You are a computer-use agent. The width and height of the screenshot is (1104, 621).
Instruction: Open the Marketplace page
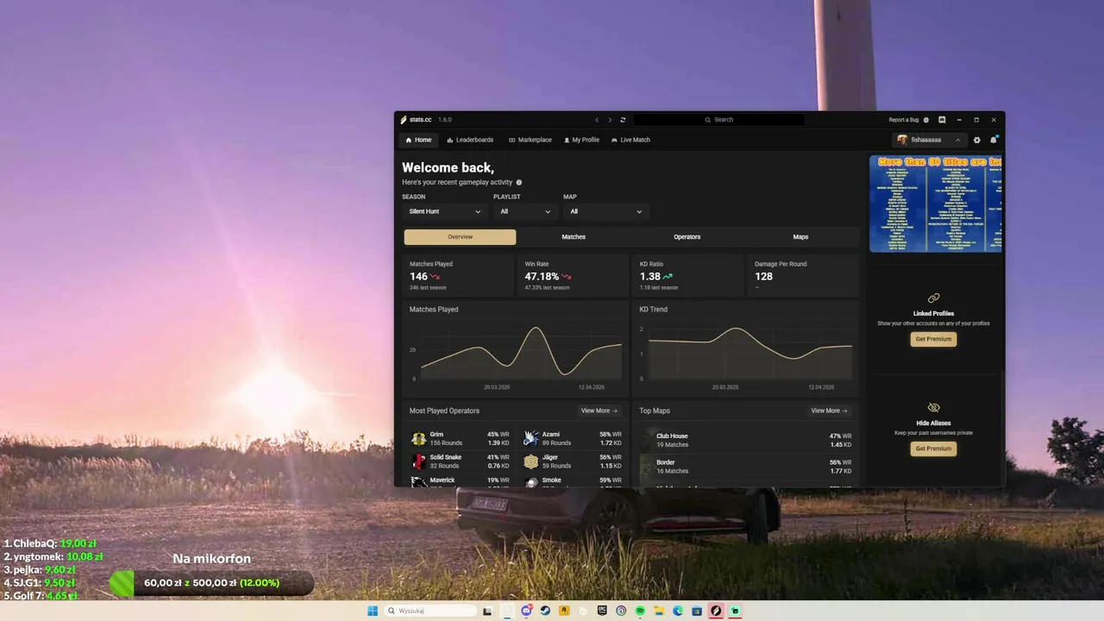[x=530, y=140]
